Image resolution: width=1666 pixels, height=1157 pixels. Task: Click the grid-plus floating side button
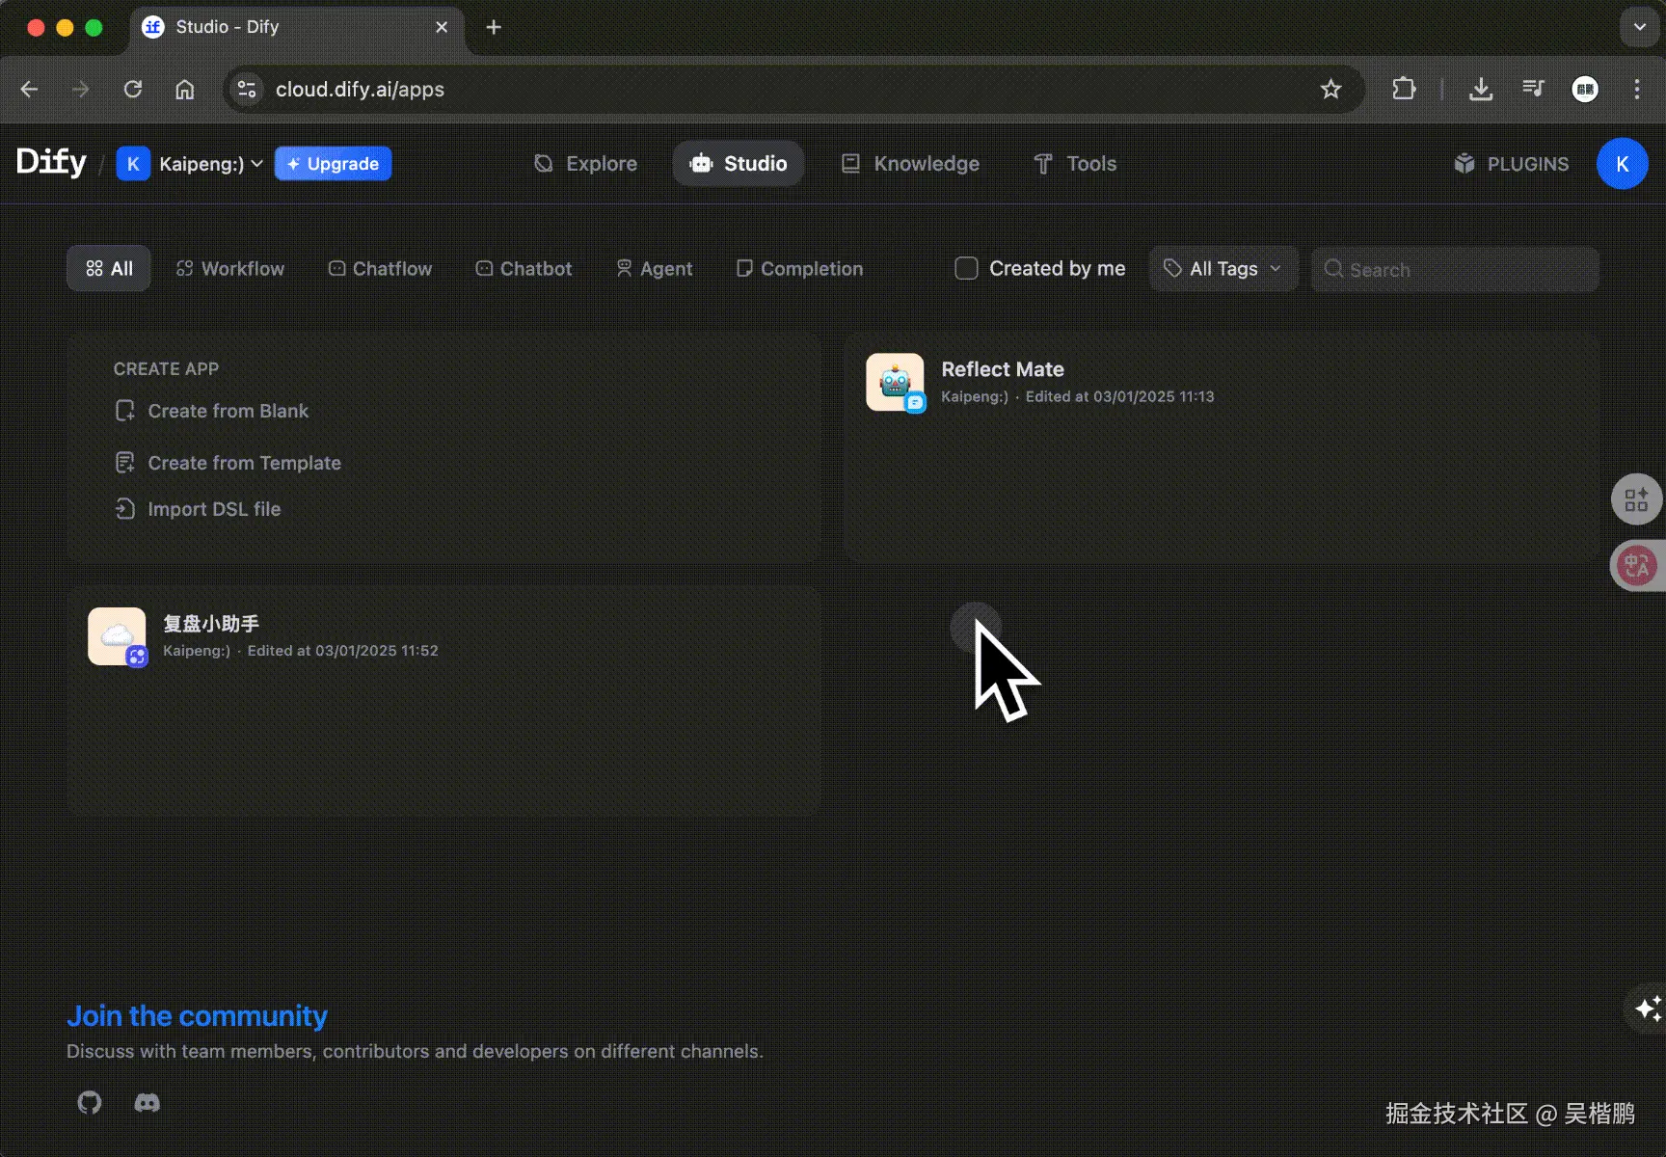pos(1636,499)
